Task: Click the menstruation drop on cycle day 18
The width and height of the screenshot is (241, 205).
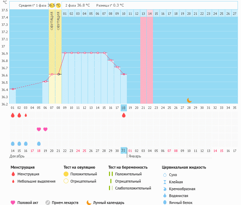Action: (x=124, y=115)
